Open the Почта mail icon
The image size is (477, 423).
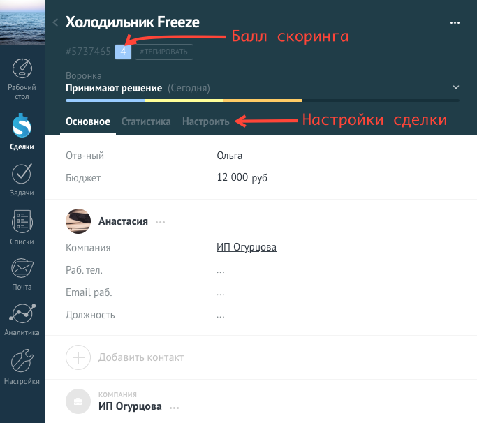22,268
